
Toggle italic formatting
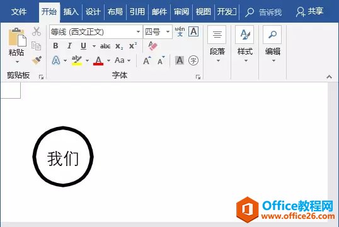coord(69,46)
